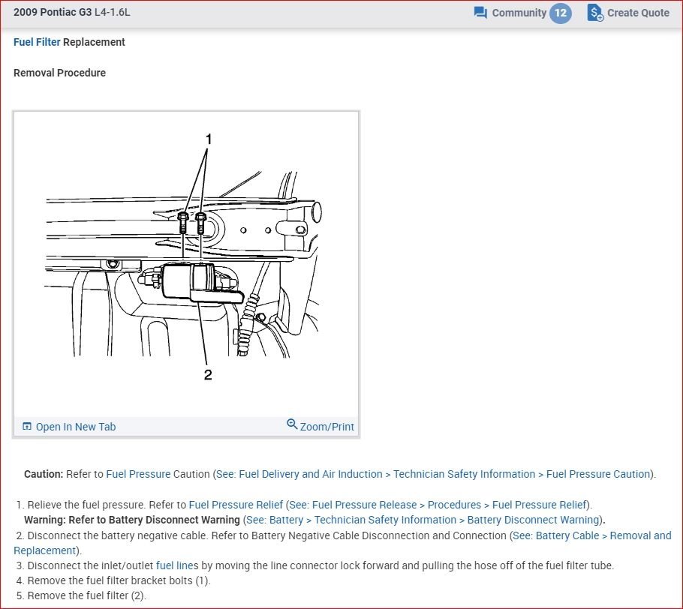Open Technician Safety Information link in Caution line
This screenshot has height=609, width=683.
pyautogui.click(x=465, y=474)
